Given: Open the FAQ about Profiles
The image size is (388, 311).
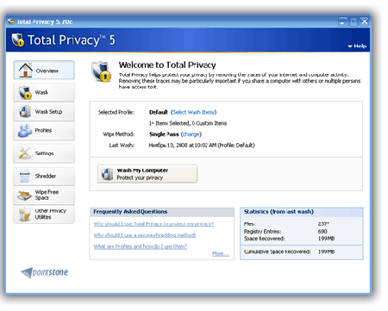Looking at the screenshot, I should pyautogui.click(x=141, y=246).
